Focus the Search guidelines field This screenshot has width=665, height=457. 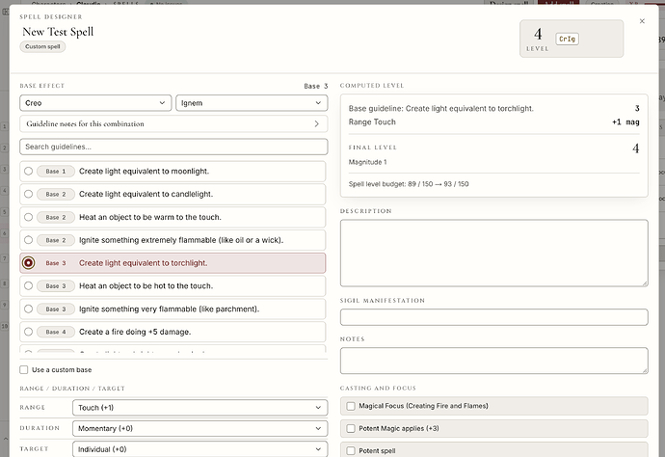tap(173, 147)
